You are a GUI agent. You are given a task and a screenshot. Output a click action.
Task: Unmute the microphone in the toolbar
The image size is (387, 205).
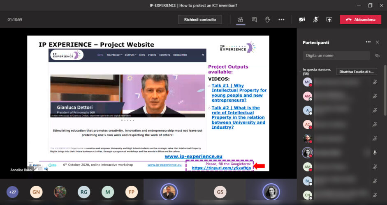(x=316, y=20)
